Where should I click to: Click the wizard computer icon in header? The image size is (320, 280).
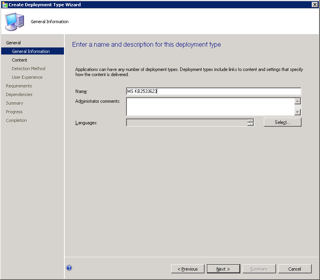click(15, 21)
